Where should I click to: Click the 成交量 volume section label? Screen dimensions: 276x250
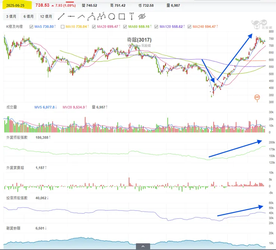pyautogui.click(x=12, y=107)
